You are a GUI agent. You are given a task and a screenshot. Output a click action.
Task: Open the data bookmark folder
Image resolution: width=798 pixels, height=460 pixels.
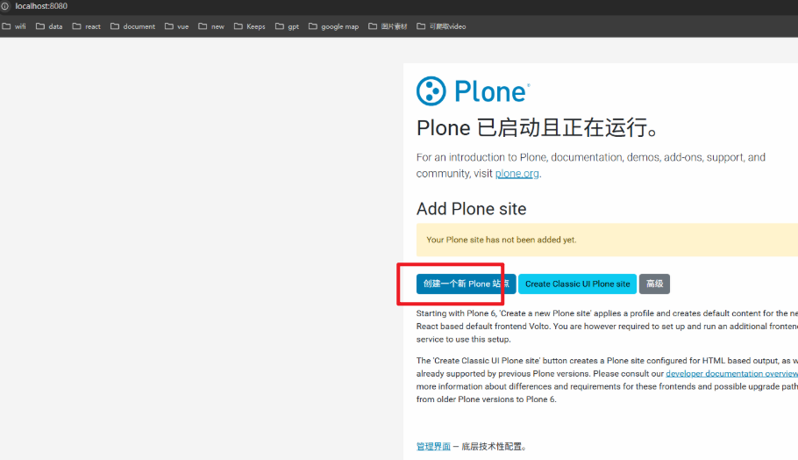click(49, 26)
